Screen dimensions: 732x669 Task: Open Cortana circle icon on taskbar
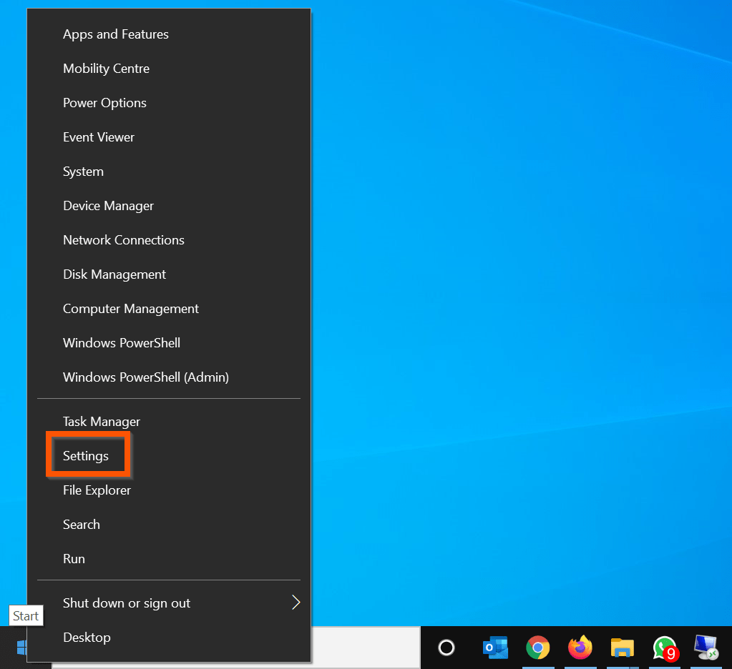446,648
